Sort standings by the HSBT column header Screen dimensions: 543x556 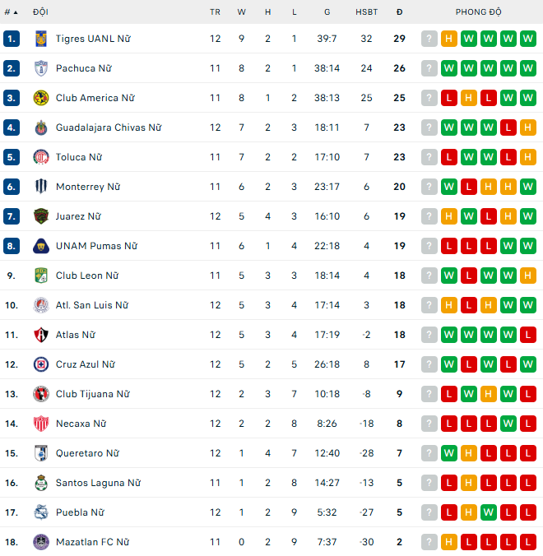point(367,12)
